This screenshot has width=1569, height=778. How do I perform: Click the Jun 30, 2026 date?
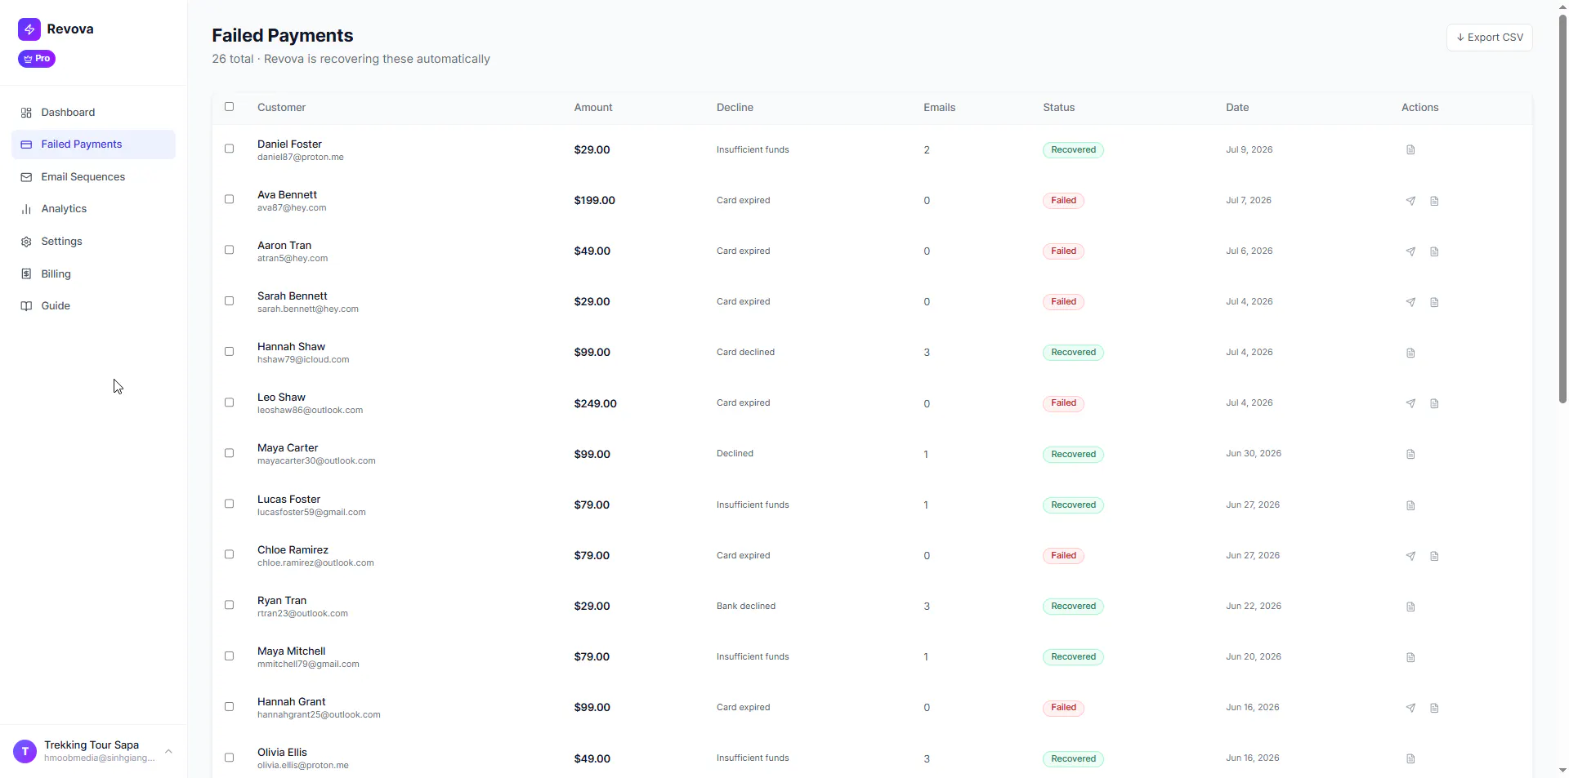pyautogui.click(x=1254, y=454)
